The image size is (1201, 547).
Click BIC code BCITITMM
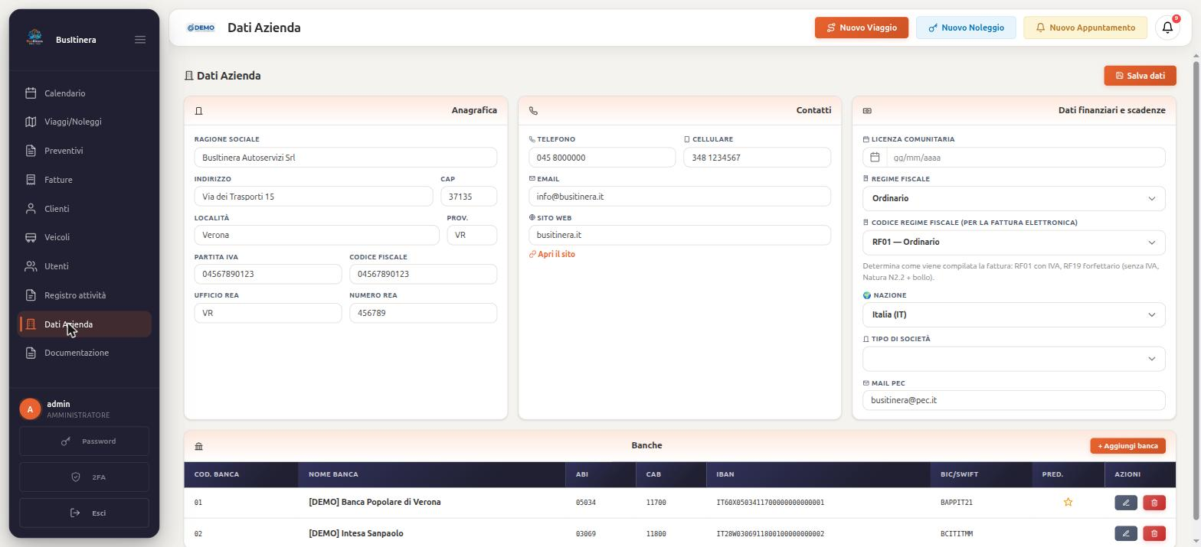[956, 534]
